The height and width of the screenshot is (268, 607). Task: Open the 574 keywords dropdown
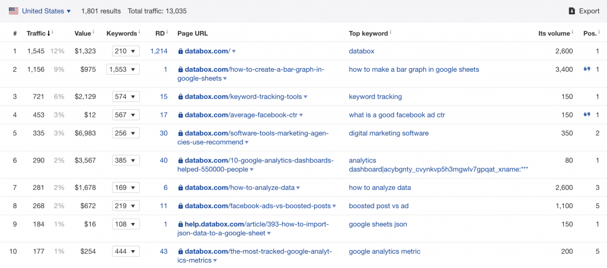point(126,97)
